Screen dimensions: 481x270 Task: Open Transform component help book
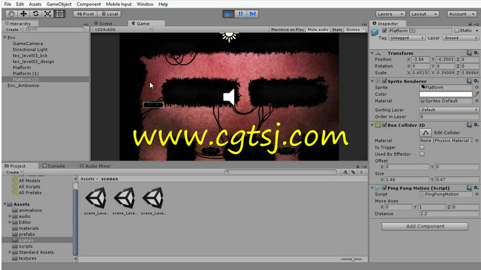(x=469, y=53)
